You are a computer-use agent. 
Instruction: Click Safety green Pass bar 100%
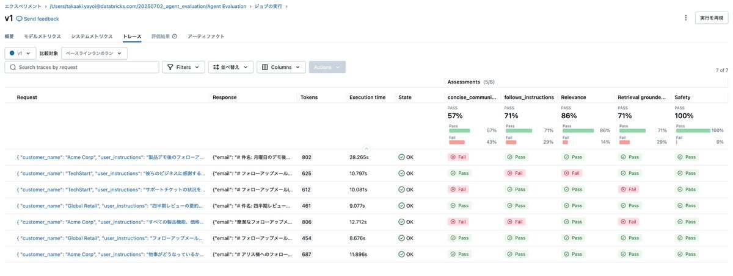click(693, 130)
